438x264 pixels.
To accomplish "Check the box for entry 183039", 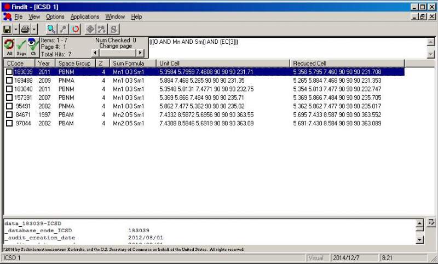I will click(9, 72).
